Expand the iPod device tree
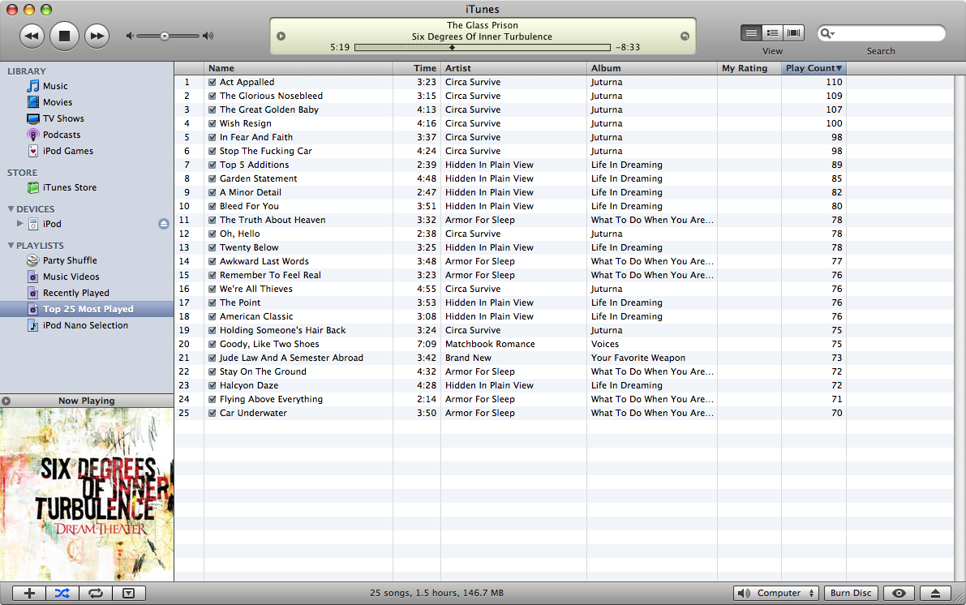The height and width of the screenshot is (605, 966). click(x=19, y=224)
